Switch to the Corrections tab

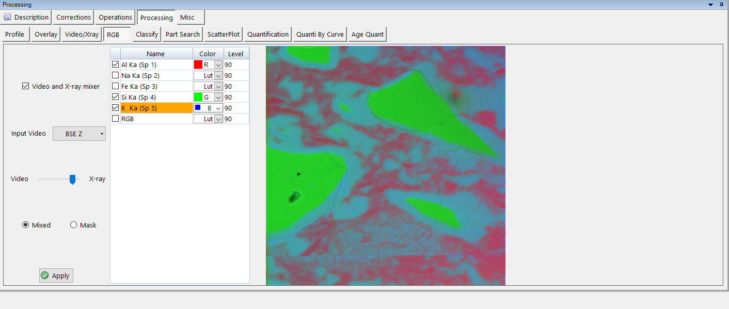[x=73, y=18]
